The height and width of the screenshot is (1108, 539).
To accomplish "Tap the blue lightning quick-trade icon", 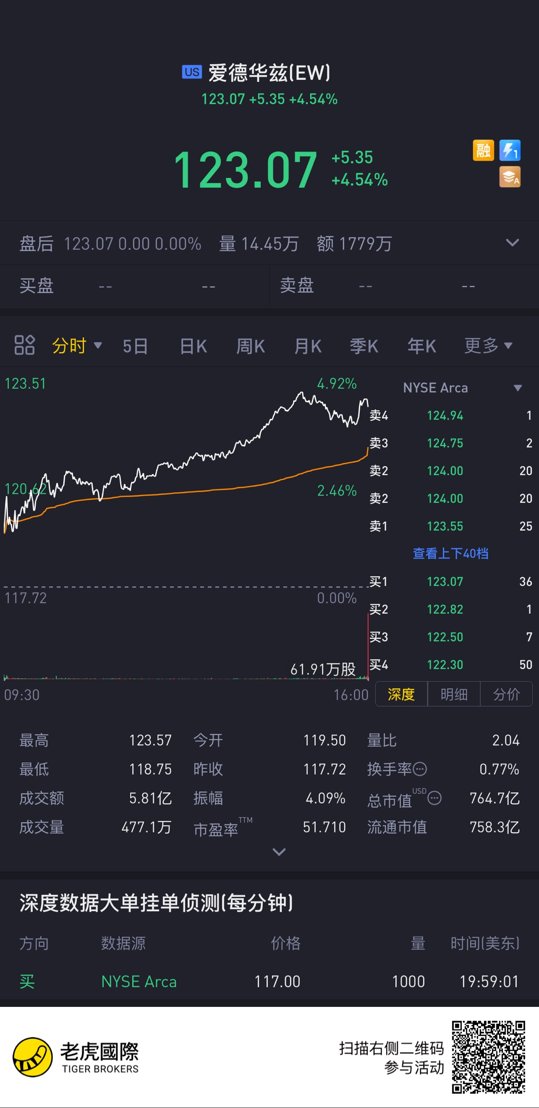I will coord(510,150).
